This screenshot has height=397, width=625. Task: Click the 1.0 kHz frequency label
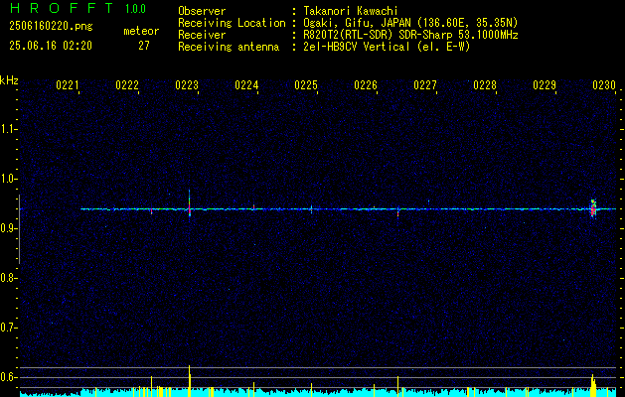[8, 179]
